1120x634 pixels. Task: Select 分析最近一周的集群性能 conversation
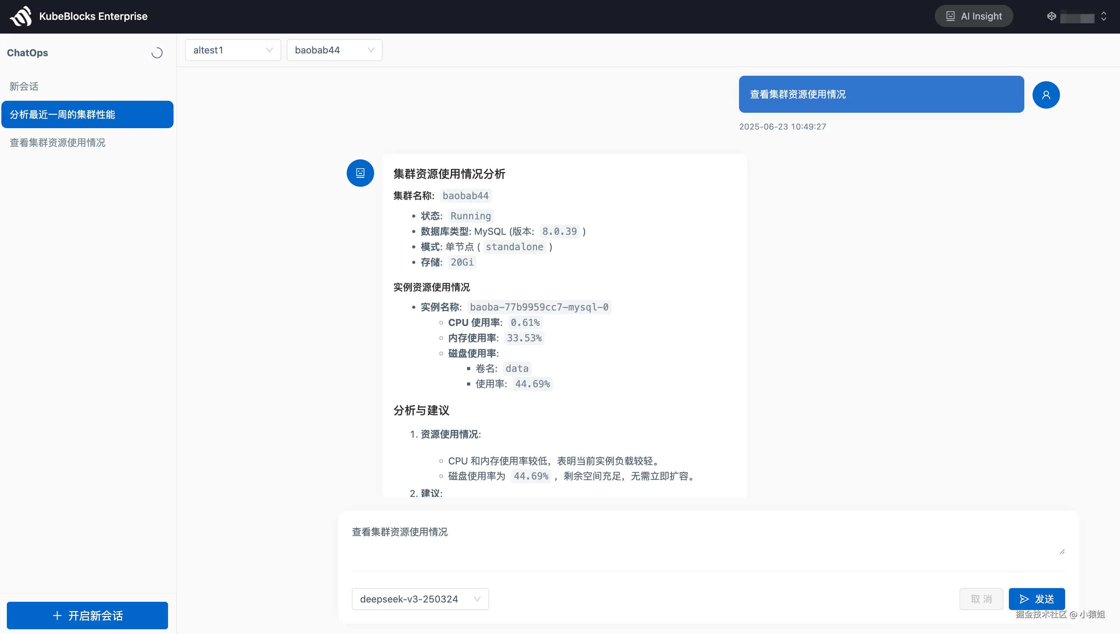(87, 114)
